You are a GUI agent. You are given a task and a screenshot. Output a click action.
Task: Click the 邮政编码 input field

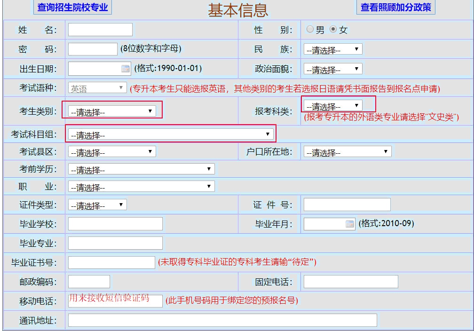89,282
